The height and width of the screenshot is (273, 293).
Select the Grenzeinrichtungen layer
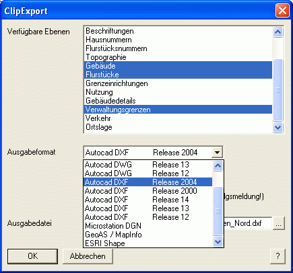point(178,83)
